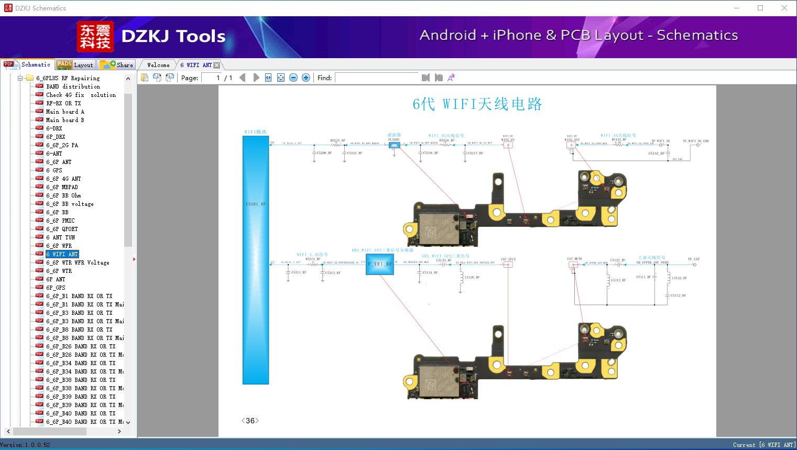Click the page number input field
Screen dimensions: 797x450
point(211,78)
